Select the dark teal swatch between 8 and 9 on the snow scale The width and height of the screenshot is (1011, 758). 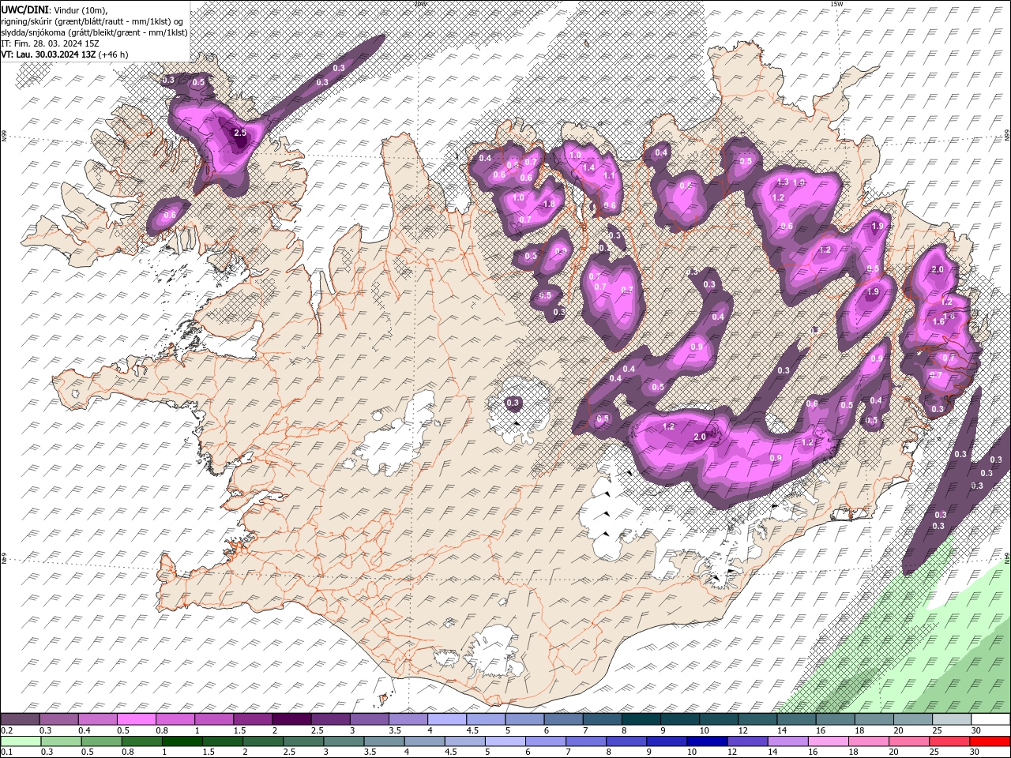(x=641, y=719)
